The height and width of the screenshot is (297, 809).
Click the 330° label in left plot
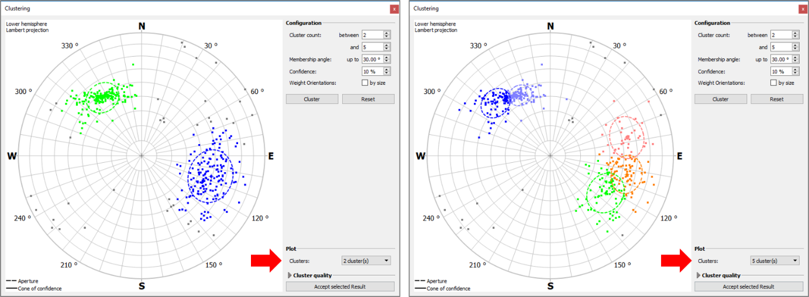70,46
